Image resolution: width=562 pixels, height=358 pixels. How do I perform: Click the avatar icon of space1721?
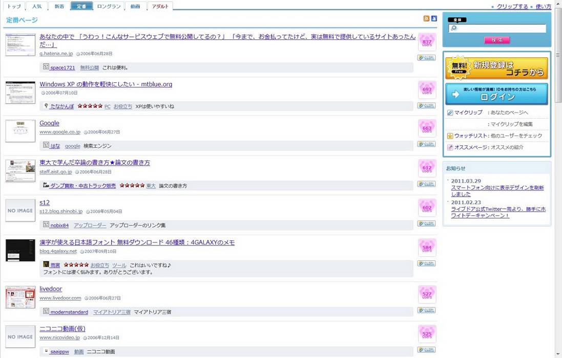[x=46, y=66]
